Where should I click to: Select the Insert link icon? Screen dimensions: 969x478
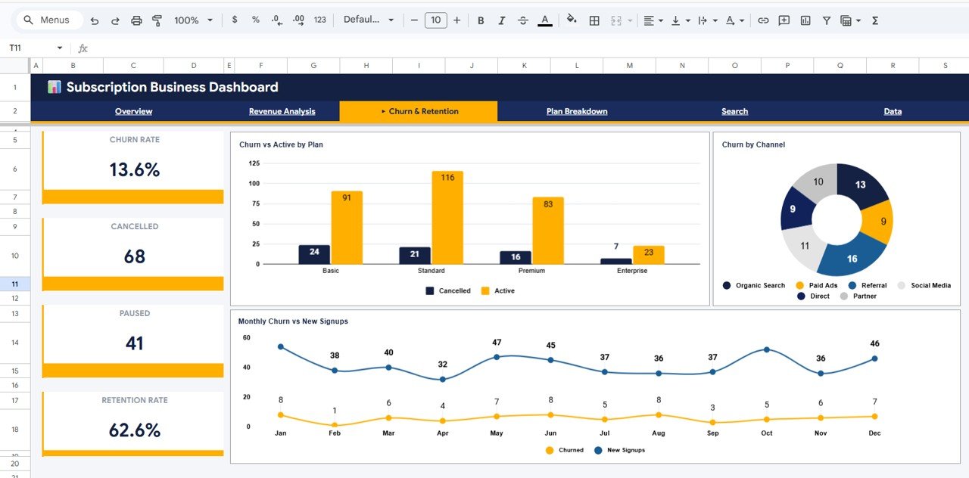point(762,20)
